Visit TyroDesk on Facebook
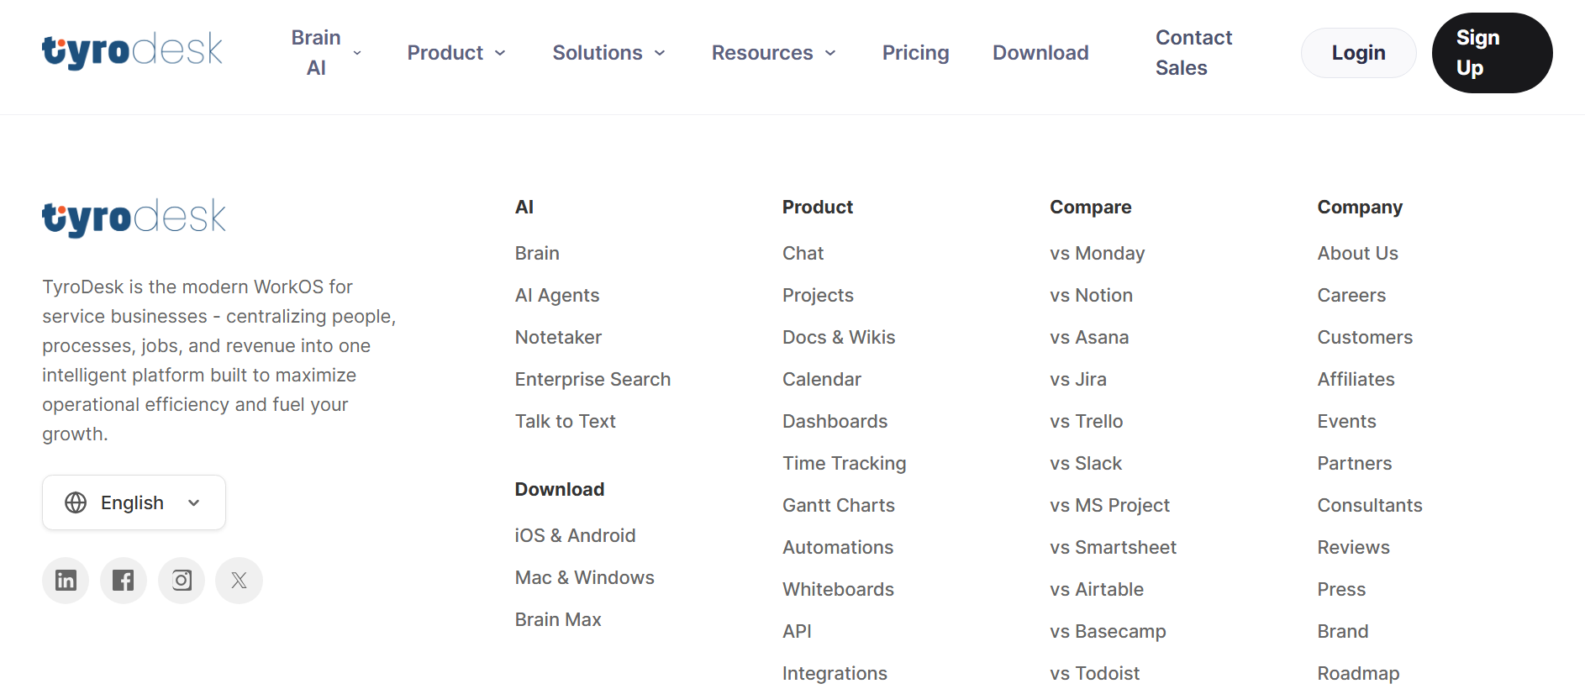Image resolution: width=1585 pixels, height=689 pixels. click(x=123, y=580)
